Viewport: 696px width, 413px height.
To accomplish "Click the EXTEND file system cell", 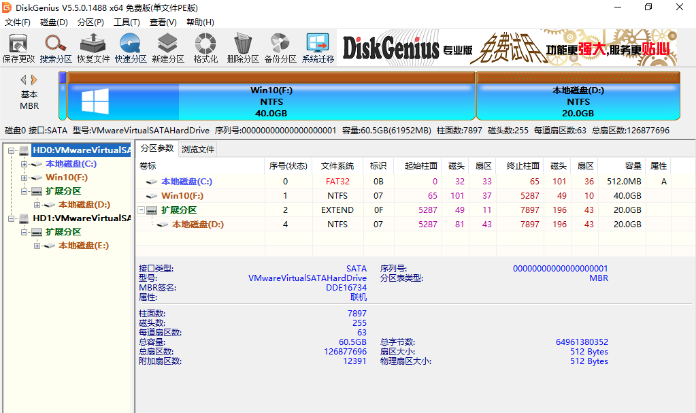I will click(x=337, y=210).
